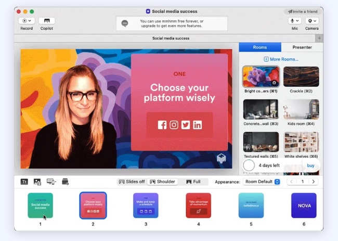The height and width of the screenshot is (241, 338).
Task: Select slide 4 Take advantage of momentum
Action: click(198, 206)
